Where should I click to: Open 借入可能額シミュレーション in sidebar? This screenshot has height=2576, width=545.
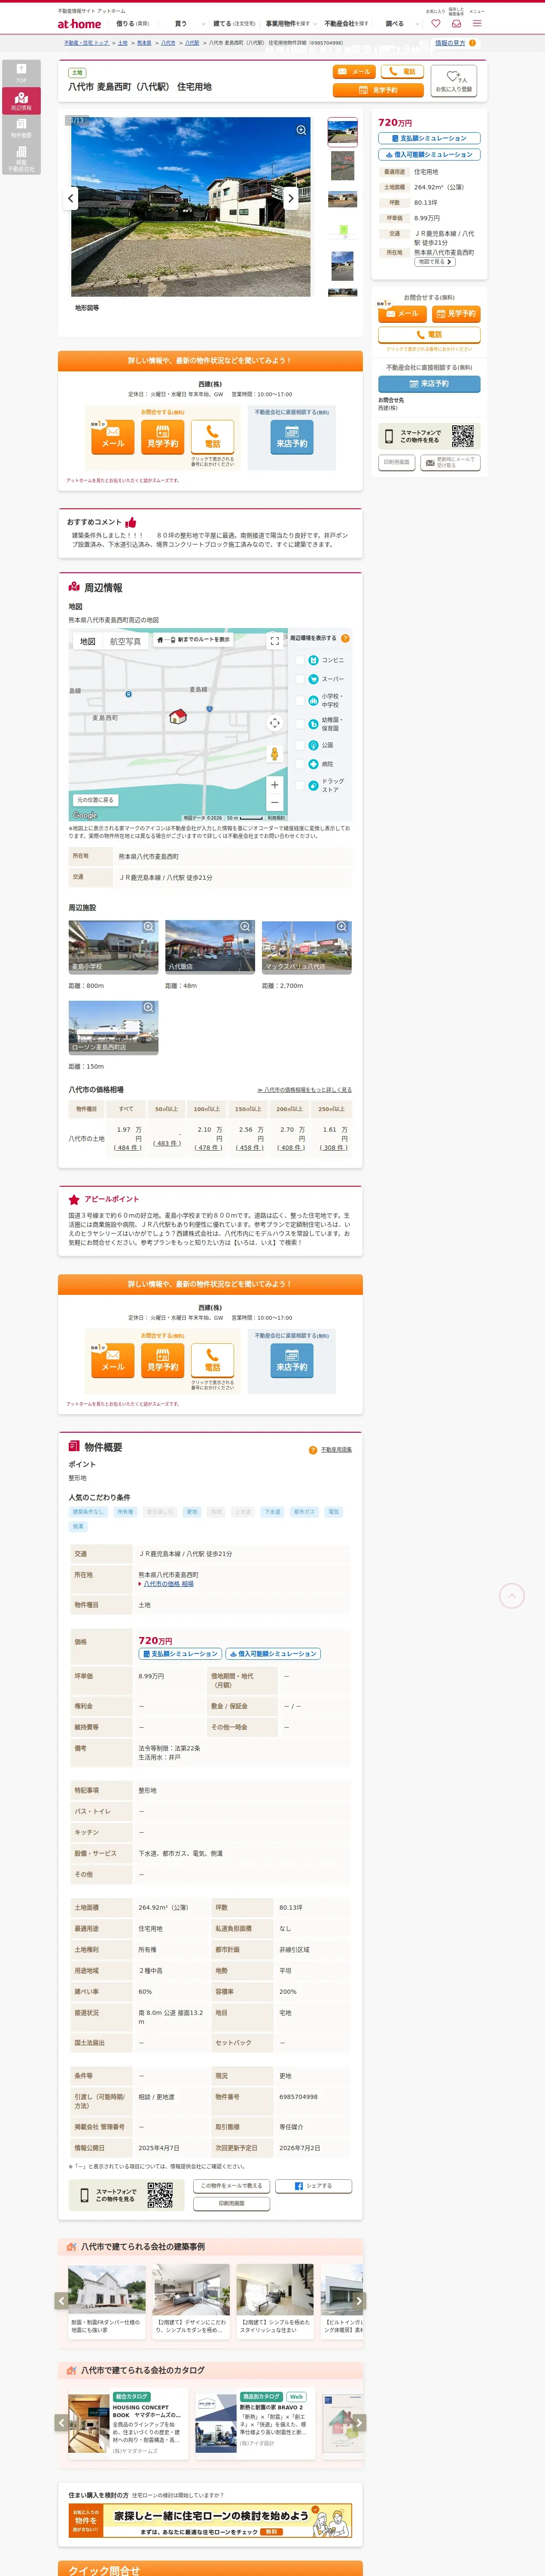[429, 155]
